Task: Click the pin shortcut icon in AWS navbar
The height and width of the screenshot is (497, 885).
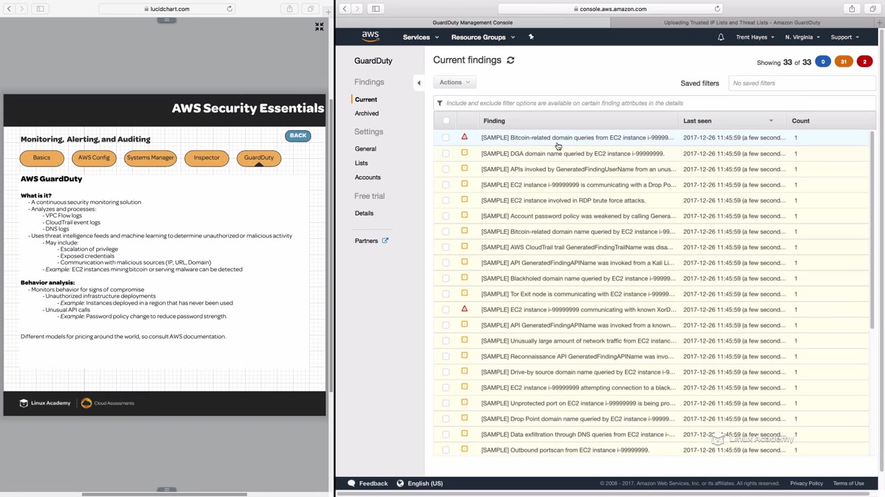Action: (x=531, y=37)
